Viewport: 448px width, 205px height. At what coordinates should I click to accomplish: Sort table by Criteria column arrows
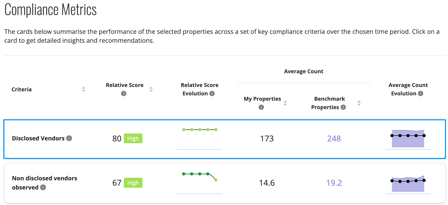(83, 89)
